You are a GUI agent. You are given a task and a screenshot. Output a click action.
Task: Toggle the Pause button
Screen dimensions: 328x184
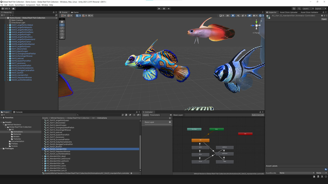coord(164,8)
